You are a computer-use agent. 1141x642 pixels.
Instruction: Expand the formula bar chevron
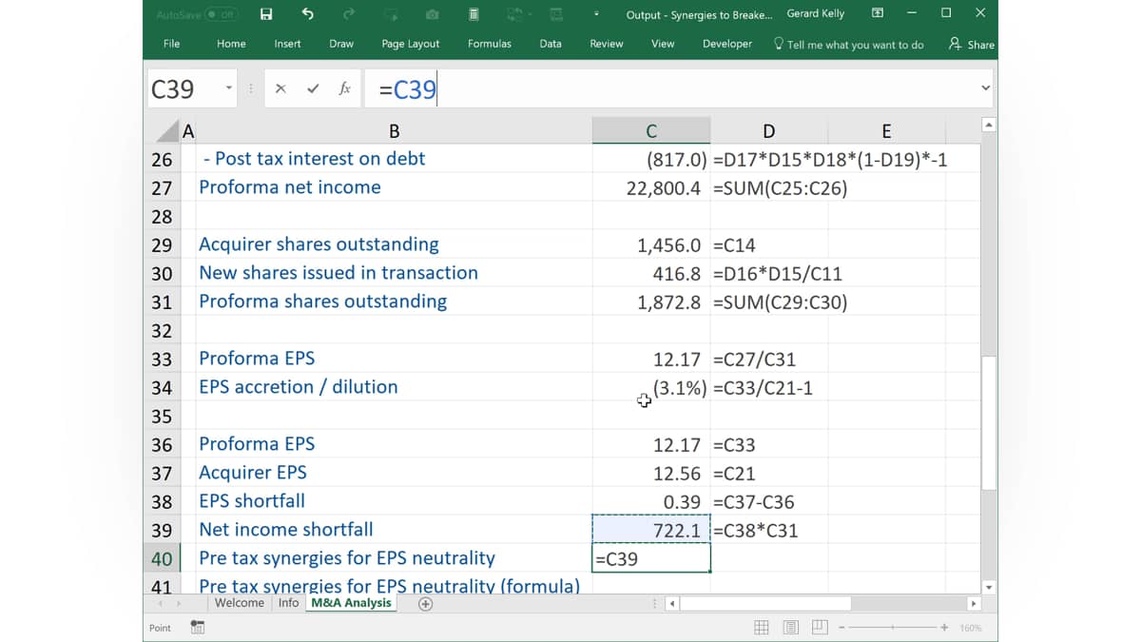tap(985, 88)
